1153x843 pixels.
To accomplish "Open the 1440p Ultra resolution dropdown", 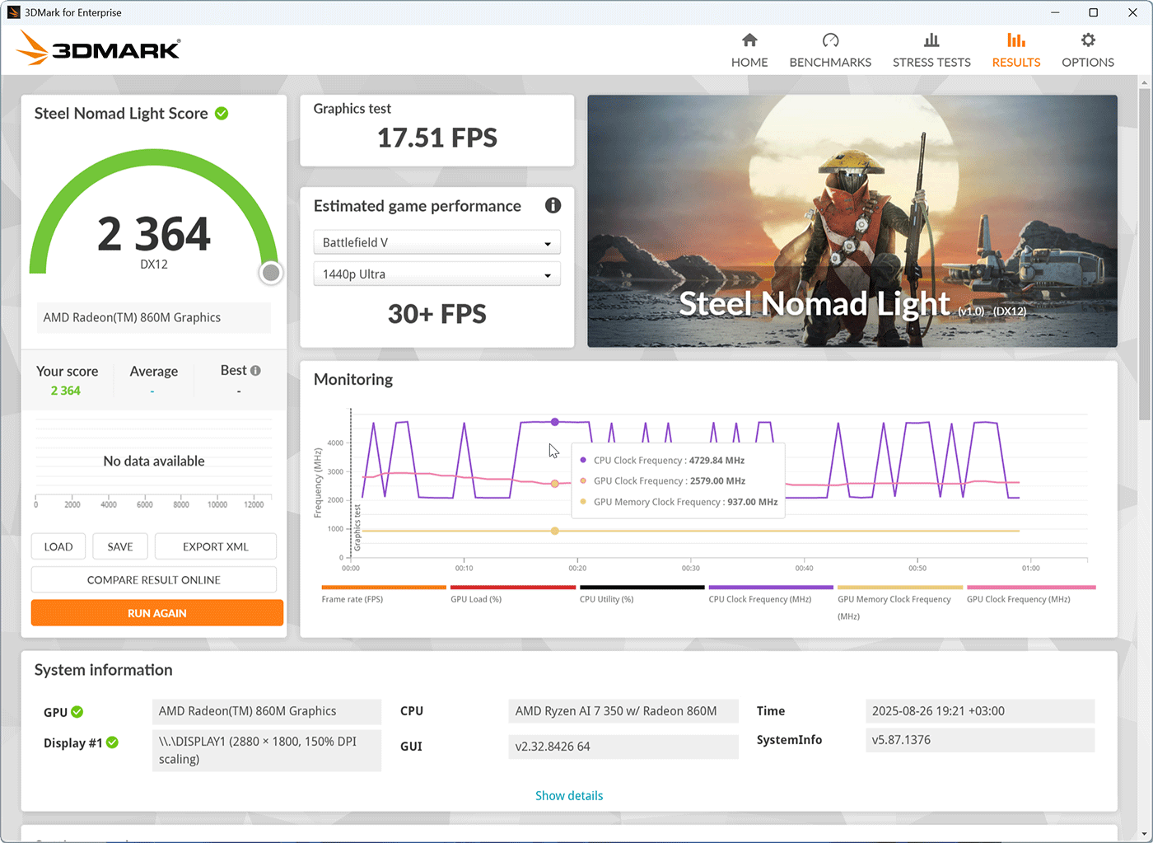I will click(436, 274).
